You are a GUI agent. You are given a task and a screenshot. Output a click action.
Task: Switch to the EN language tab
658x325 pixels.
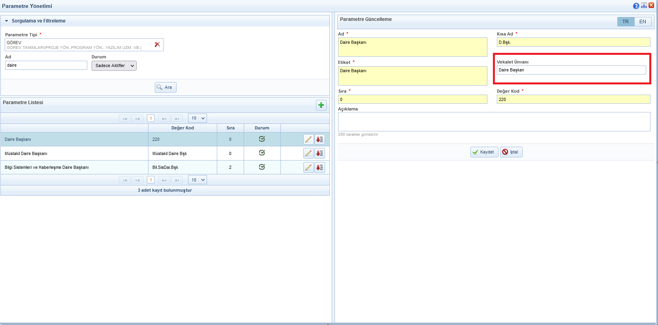tap(643, 22)
